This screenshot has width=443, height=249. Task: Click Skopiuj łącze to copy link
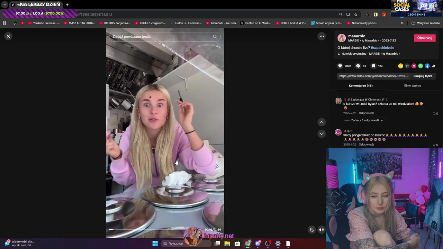(x=423, y=76)
